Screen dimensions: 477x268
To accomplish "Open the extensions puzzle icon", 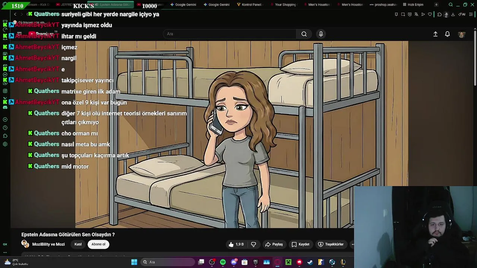I will 439,14.
